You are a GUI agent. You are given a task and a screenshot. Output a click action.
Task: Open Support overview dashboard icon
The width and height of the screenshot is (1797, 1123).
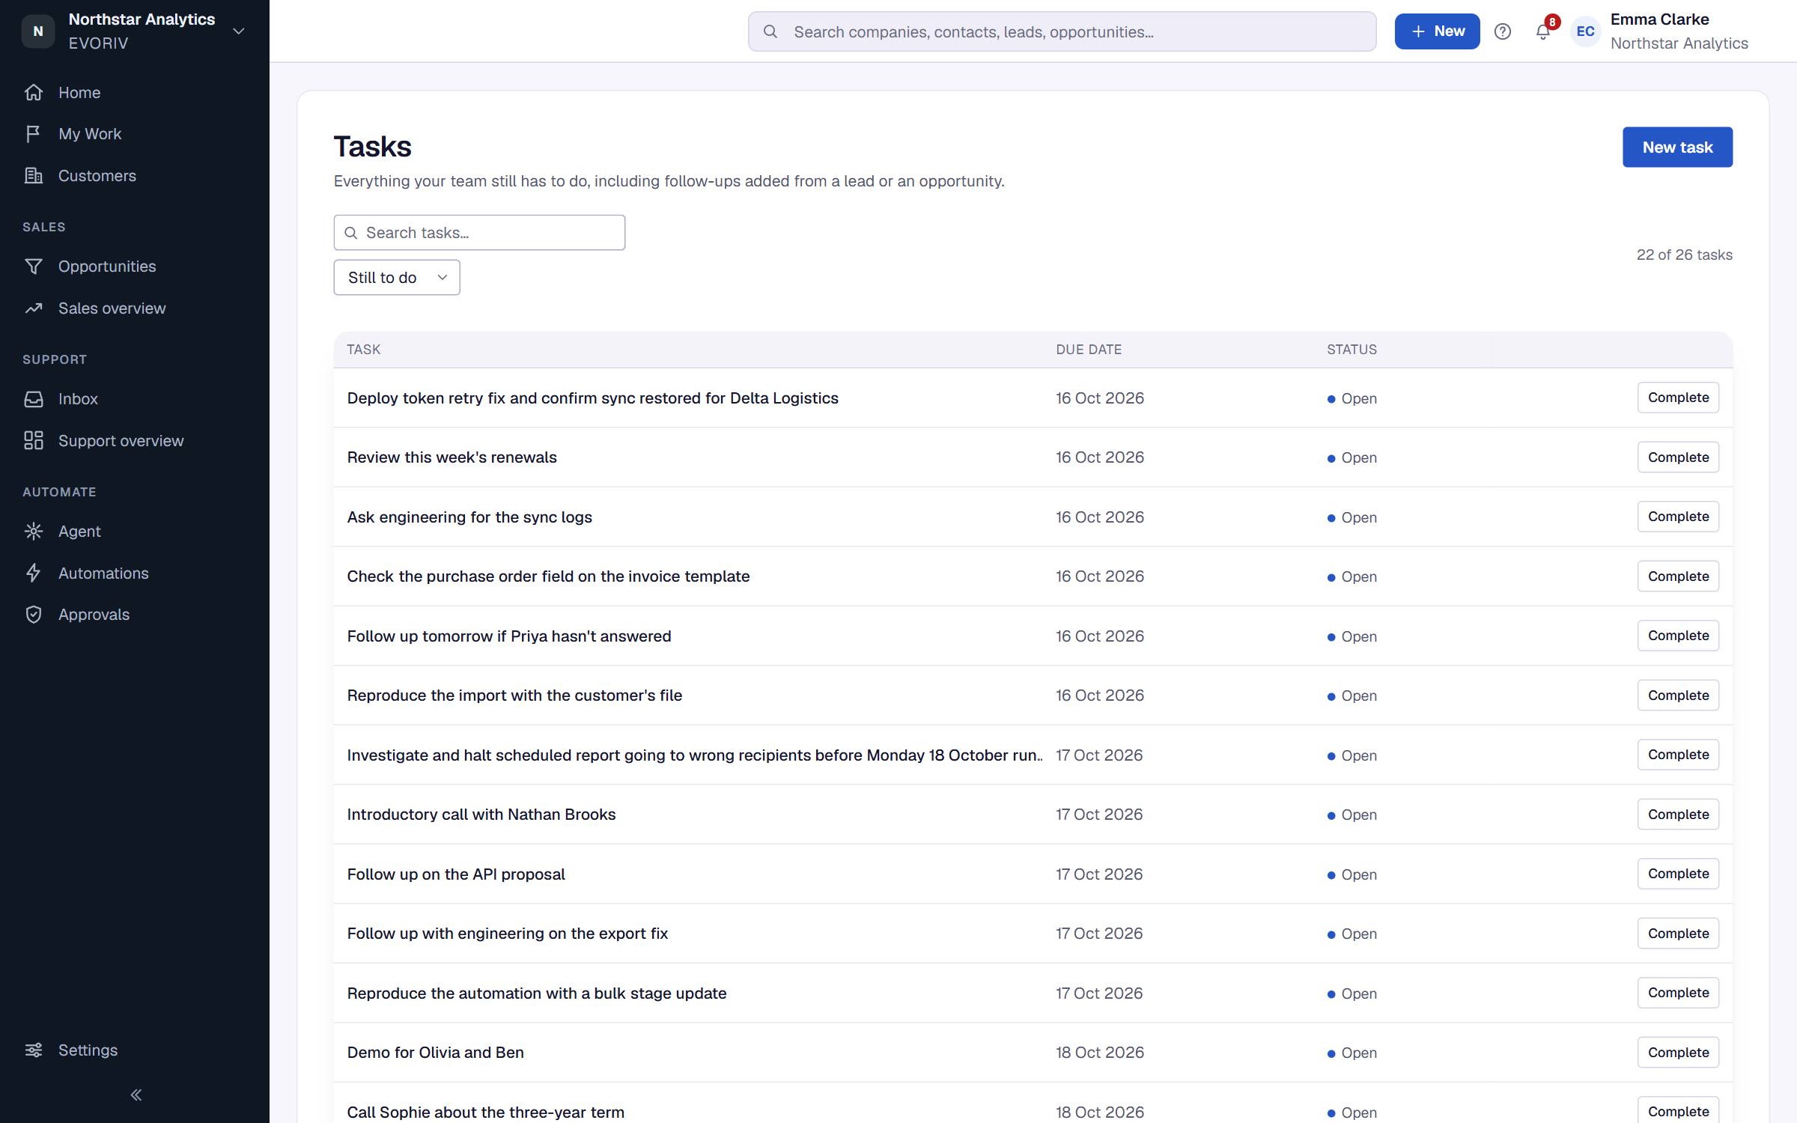tap(34, 441)
